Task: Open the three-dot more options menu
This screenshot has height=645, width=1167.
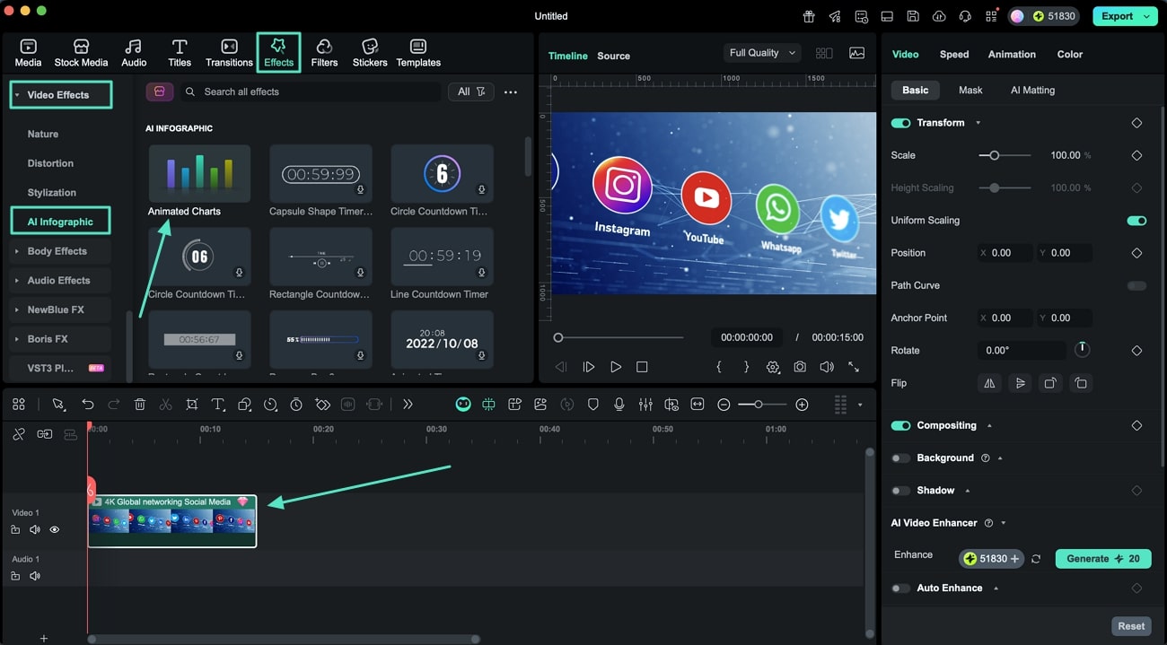Action: pos(511,92)
